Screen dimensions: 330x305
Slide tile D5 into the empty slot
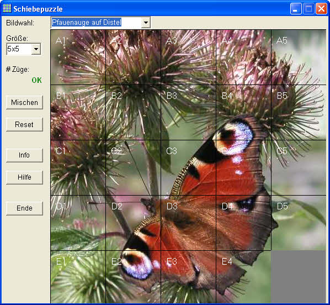point(299,223)
